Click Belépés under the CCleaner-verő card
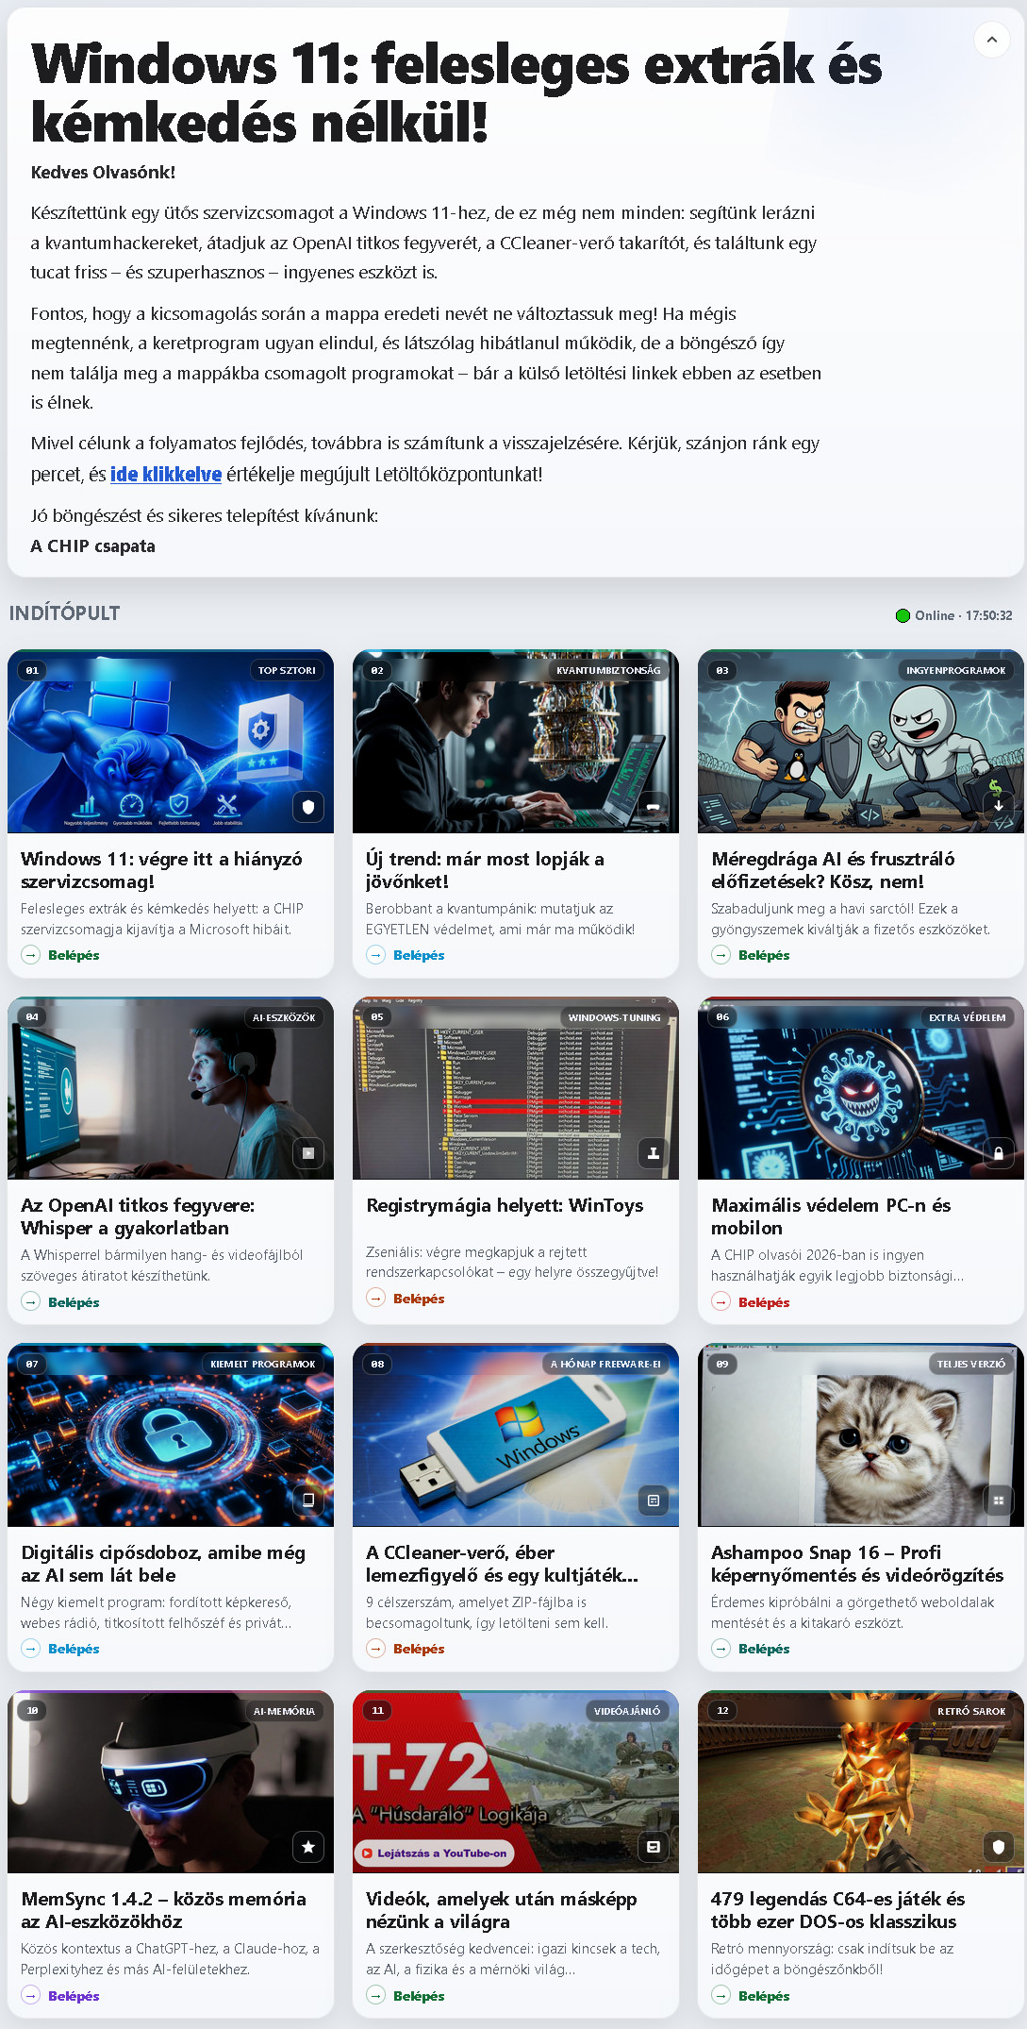Screen dimensions: 1027x2029 419,1649
